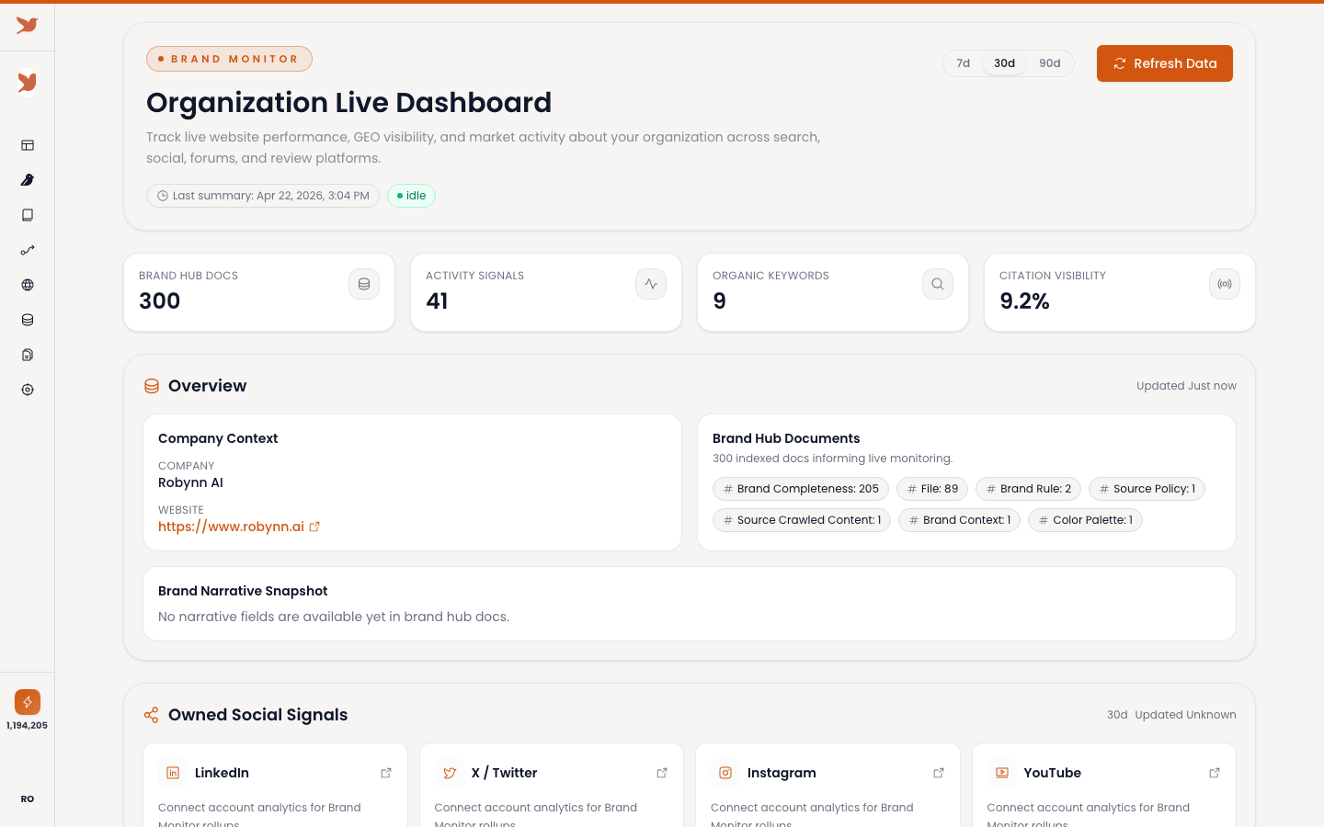Viewport: 1324px width, 827px height.
Task: Open the X / Twitter external link arrow
Action: [x=662, y=773]
